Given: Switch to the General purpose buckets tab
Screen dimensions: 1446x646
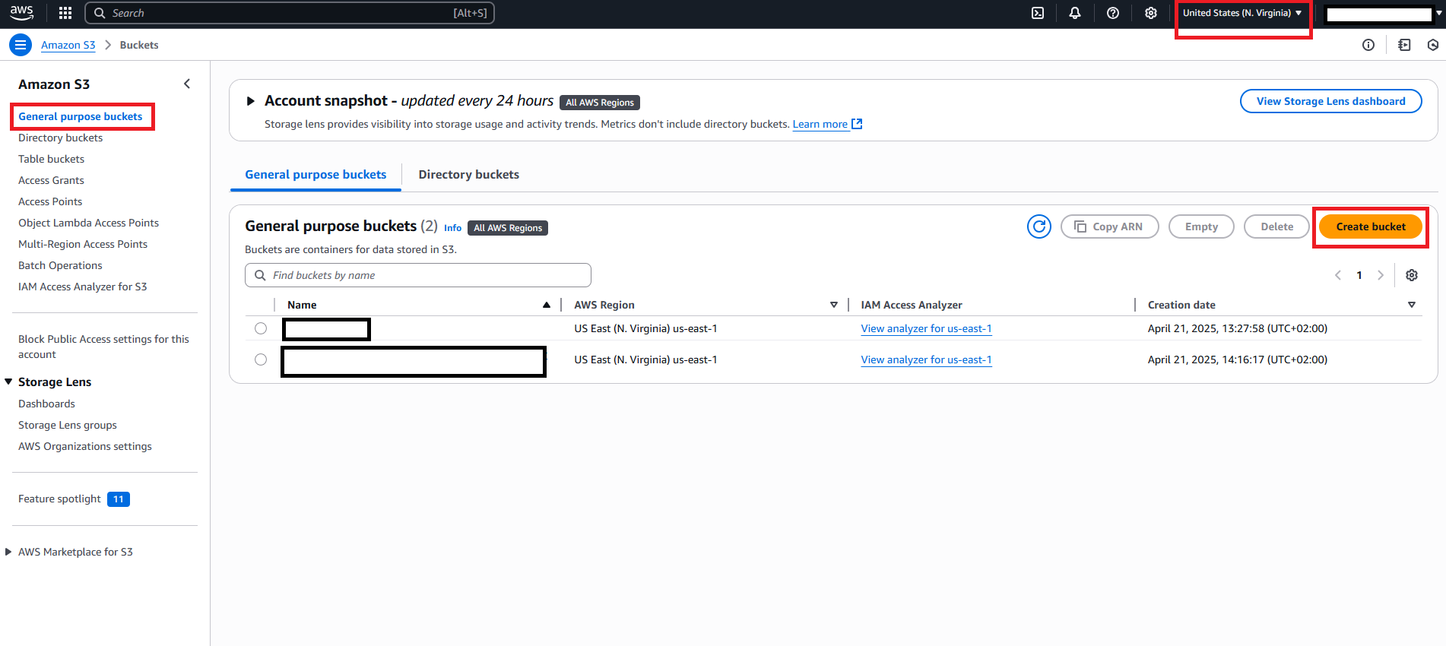Looking at the screenshot, I should click(316, 174).
